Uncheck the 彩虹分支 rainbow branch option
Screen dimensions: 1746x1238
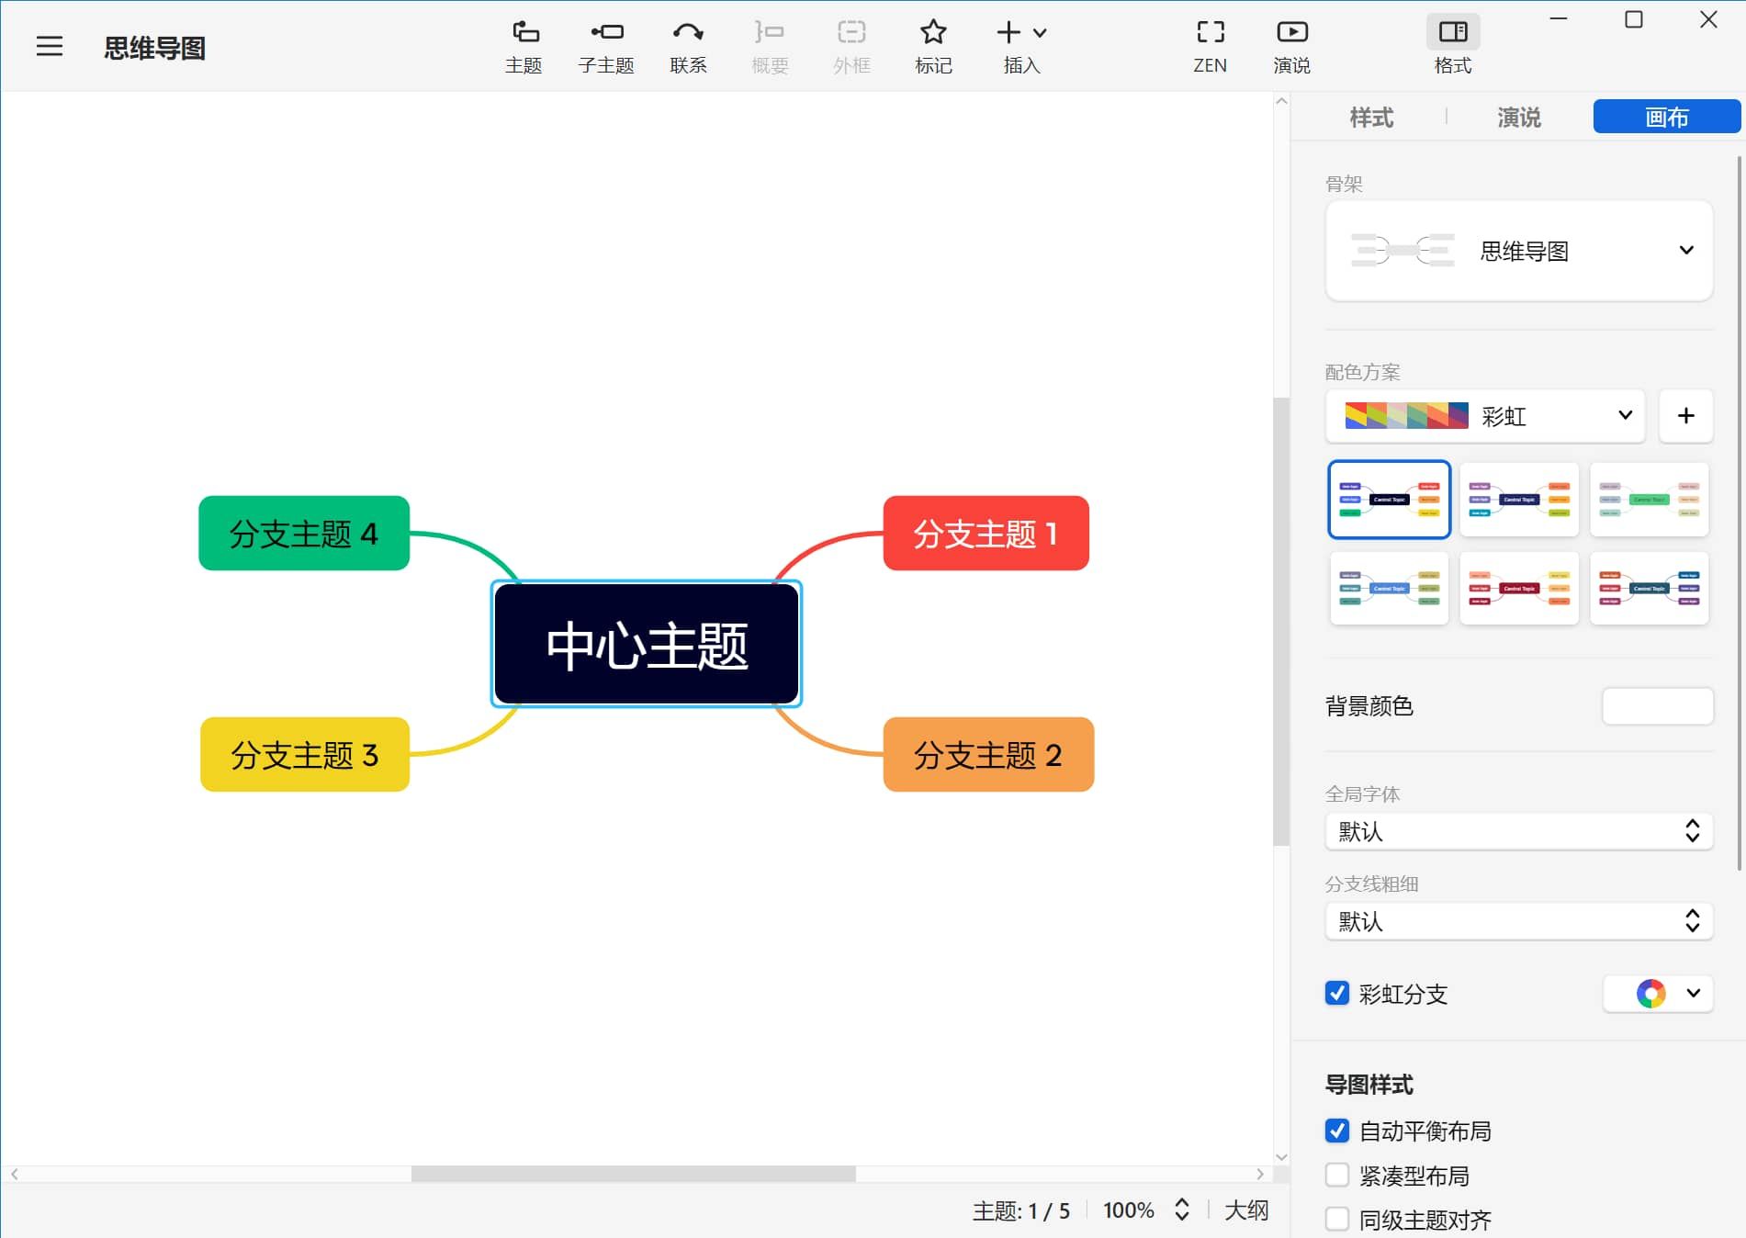click(1337, 994)
